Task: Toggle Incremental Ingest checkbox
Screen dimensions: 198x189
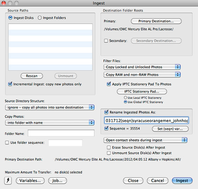Action: pyautogui.click(x=10, y=84)
